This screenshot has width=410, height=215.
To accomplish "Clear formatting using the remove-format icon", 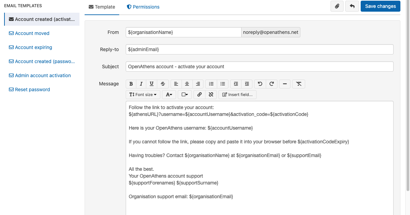I will tap(298, 84).
